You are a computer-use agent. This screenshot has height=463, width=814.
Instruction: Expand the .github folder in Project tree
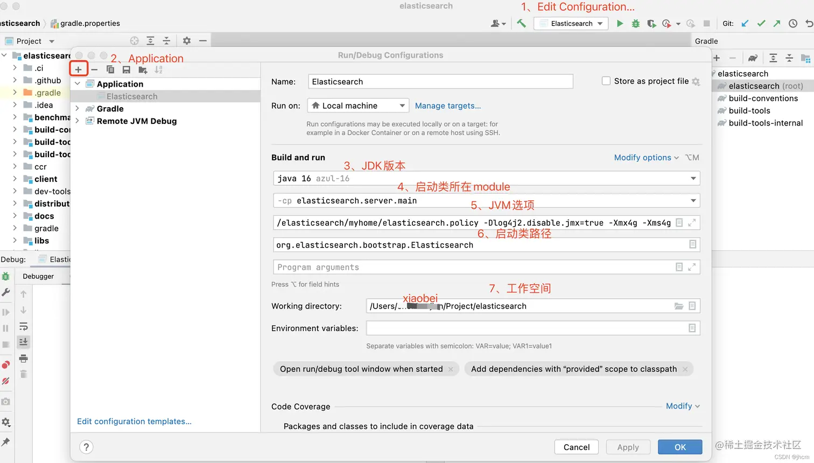pyautogui.click(x=15, y=80)
